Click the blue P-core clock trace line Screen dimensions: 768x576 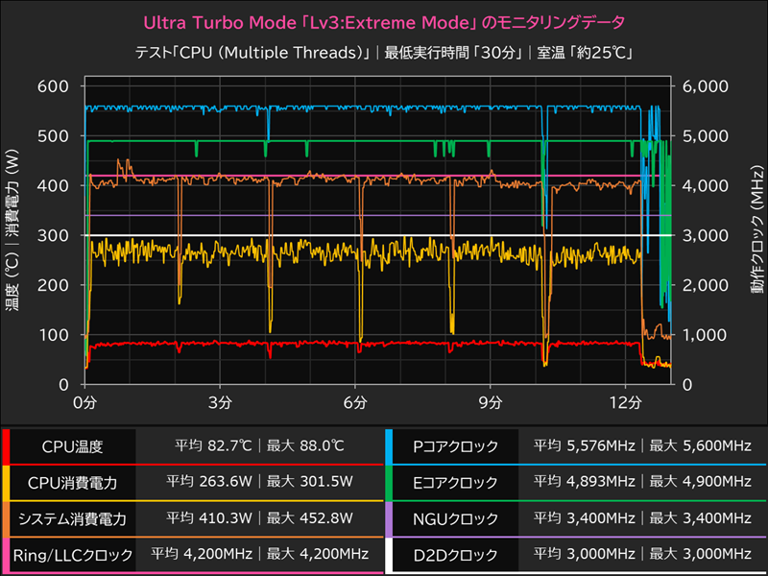288,106
